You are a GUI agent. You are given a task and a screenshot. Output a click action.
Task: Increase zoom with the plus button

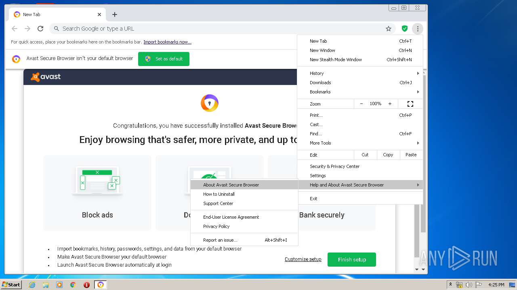coord(390,104)
